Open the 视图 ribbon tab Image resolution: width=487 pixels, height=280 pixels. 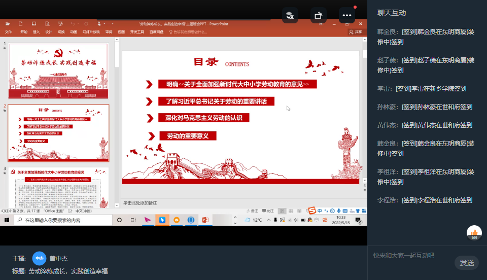pyautogui.click(x=121, y=32)
